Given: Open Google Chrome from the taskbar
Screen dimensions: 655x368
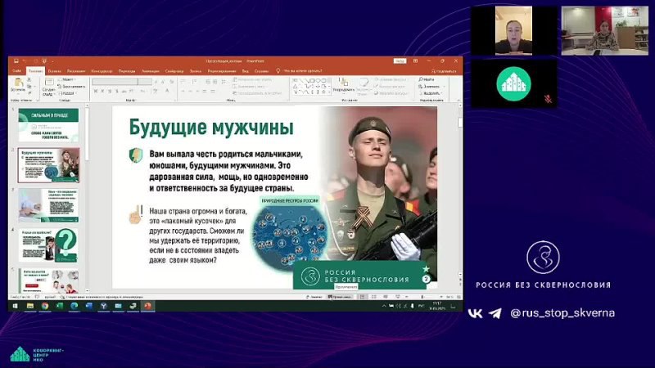Looking at the screenshot, I should click(x=45, y=306).
